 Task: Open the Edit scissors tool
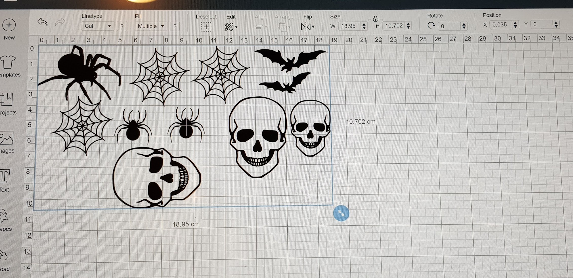(x=229, y=27)
